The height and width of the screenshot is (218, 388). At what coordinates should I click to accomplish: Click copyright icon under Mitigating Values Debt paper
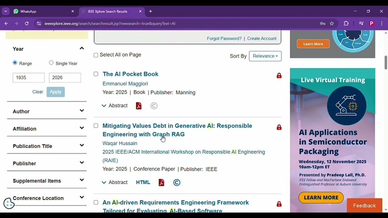coord(177,182)
